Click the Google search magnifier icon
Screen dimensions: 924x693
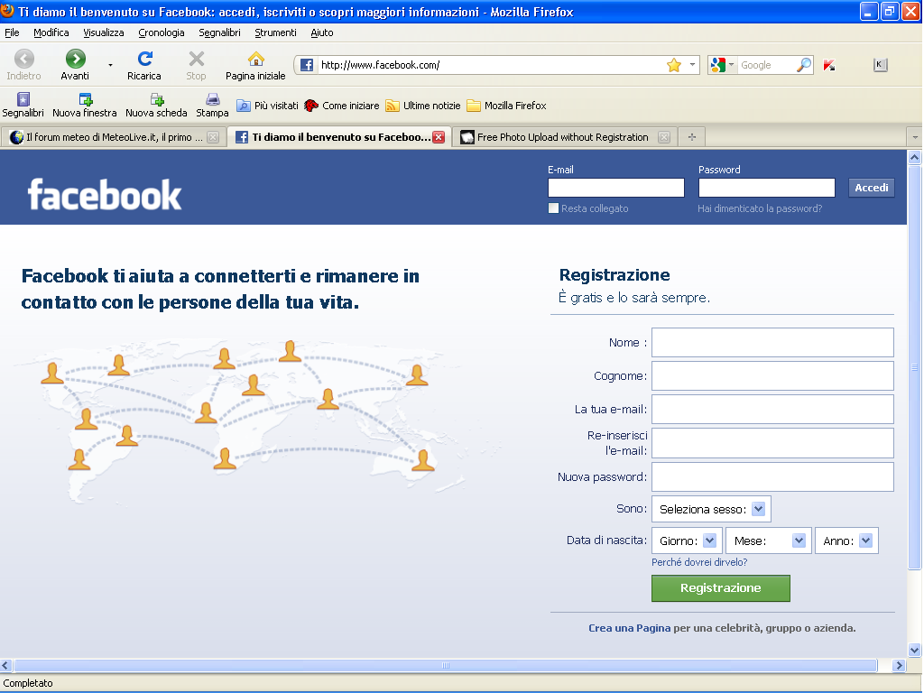[x=806, y=65]
